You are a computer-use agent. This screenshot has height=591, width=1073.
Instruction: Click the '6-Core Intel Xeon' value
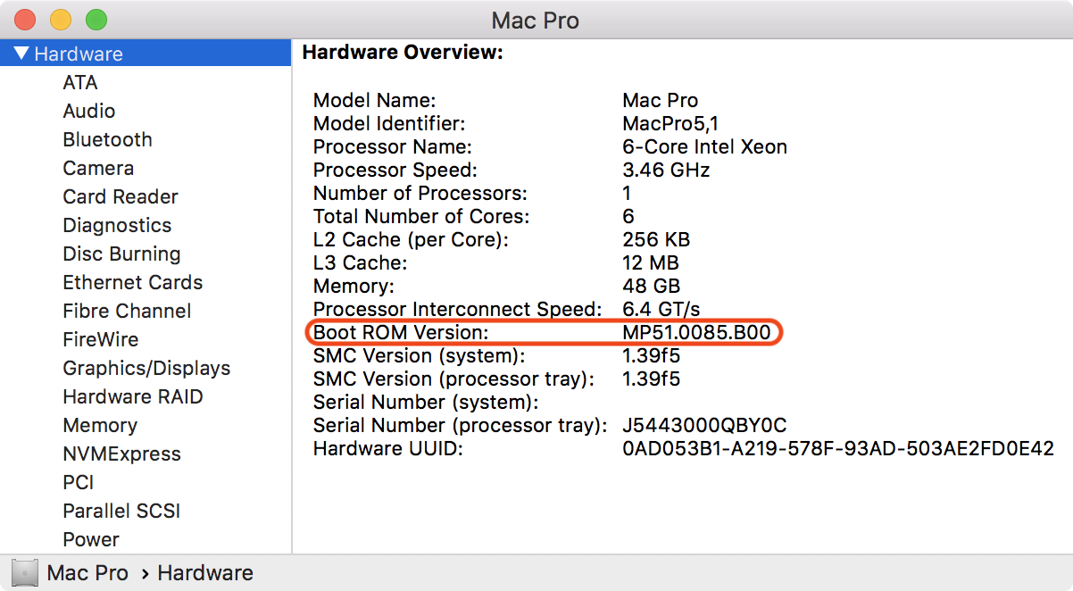[705, 146]
